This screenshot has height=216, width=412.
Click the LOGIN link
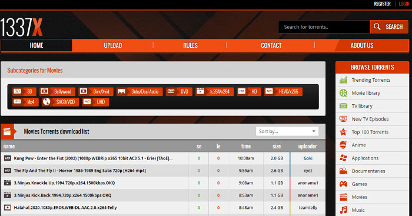pyautogui.click(x=404, y=4)
